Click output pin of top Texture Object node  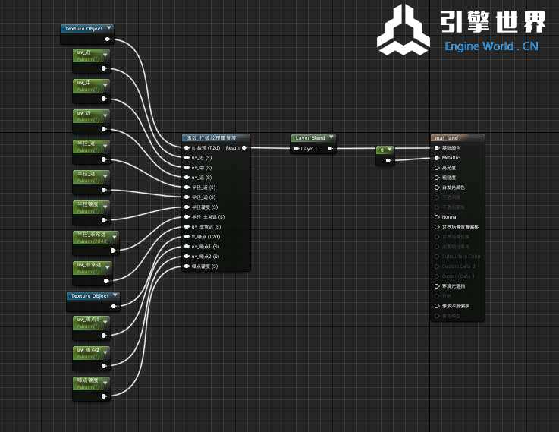(x=107, y=39)
